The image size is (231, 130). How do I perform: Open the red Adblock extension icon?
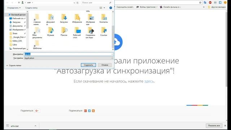tap(210, 3)
